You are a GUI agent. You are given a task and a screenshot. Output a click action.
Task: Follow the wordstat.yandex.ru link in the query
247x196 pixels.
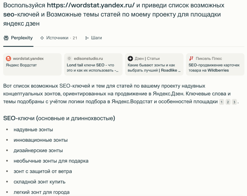91,5
